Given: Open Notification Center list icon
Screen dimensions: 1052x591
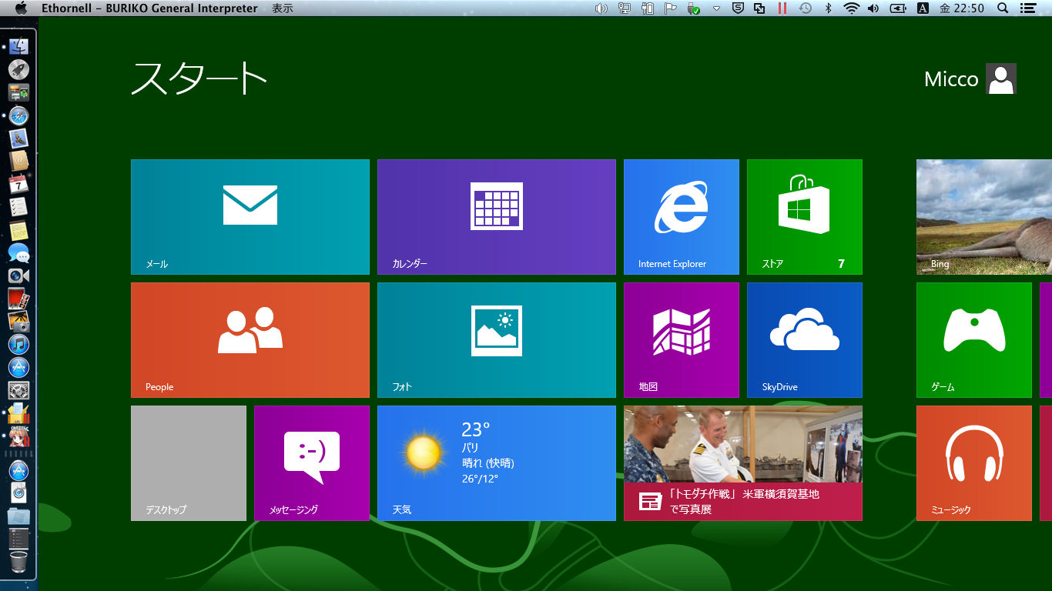Looking at the screenshot, I should [1027, 8].
